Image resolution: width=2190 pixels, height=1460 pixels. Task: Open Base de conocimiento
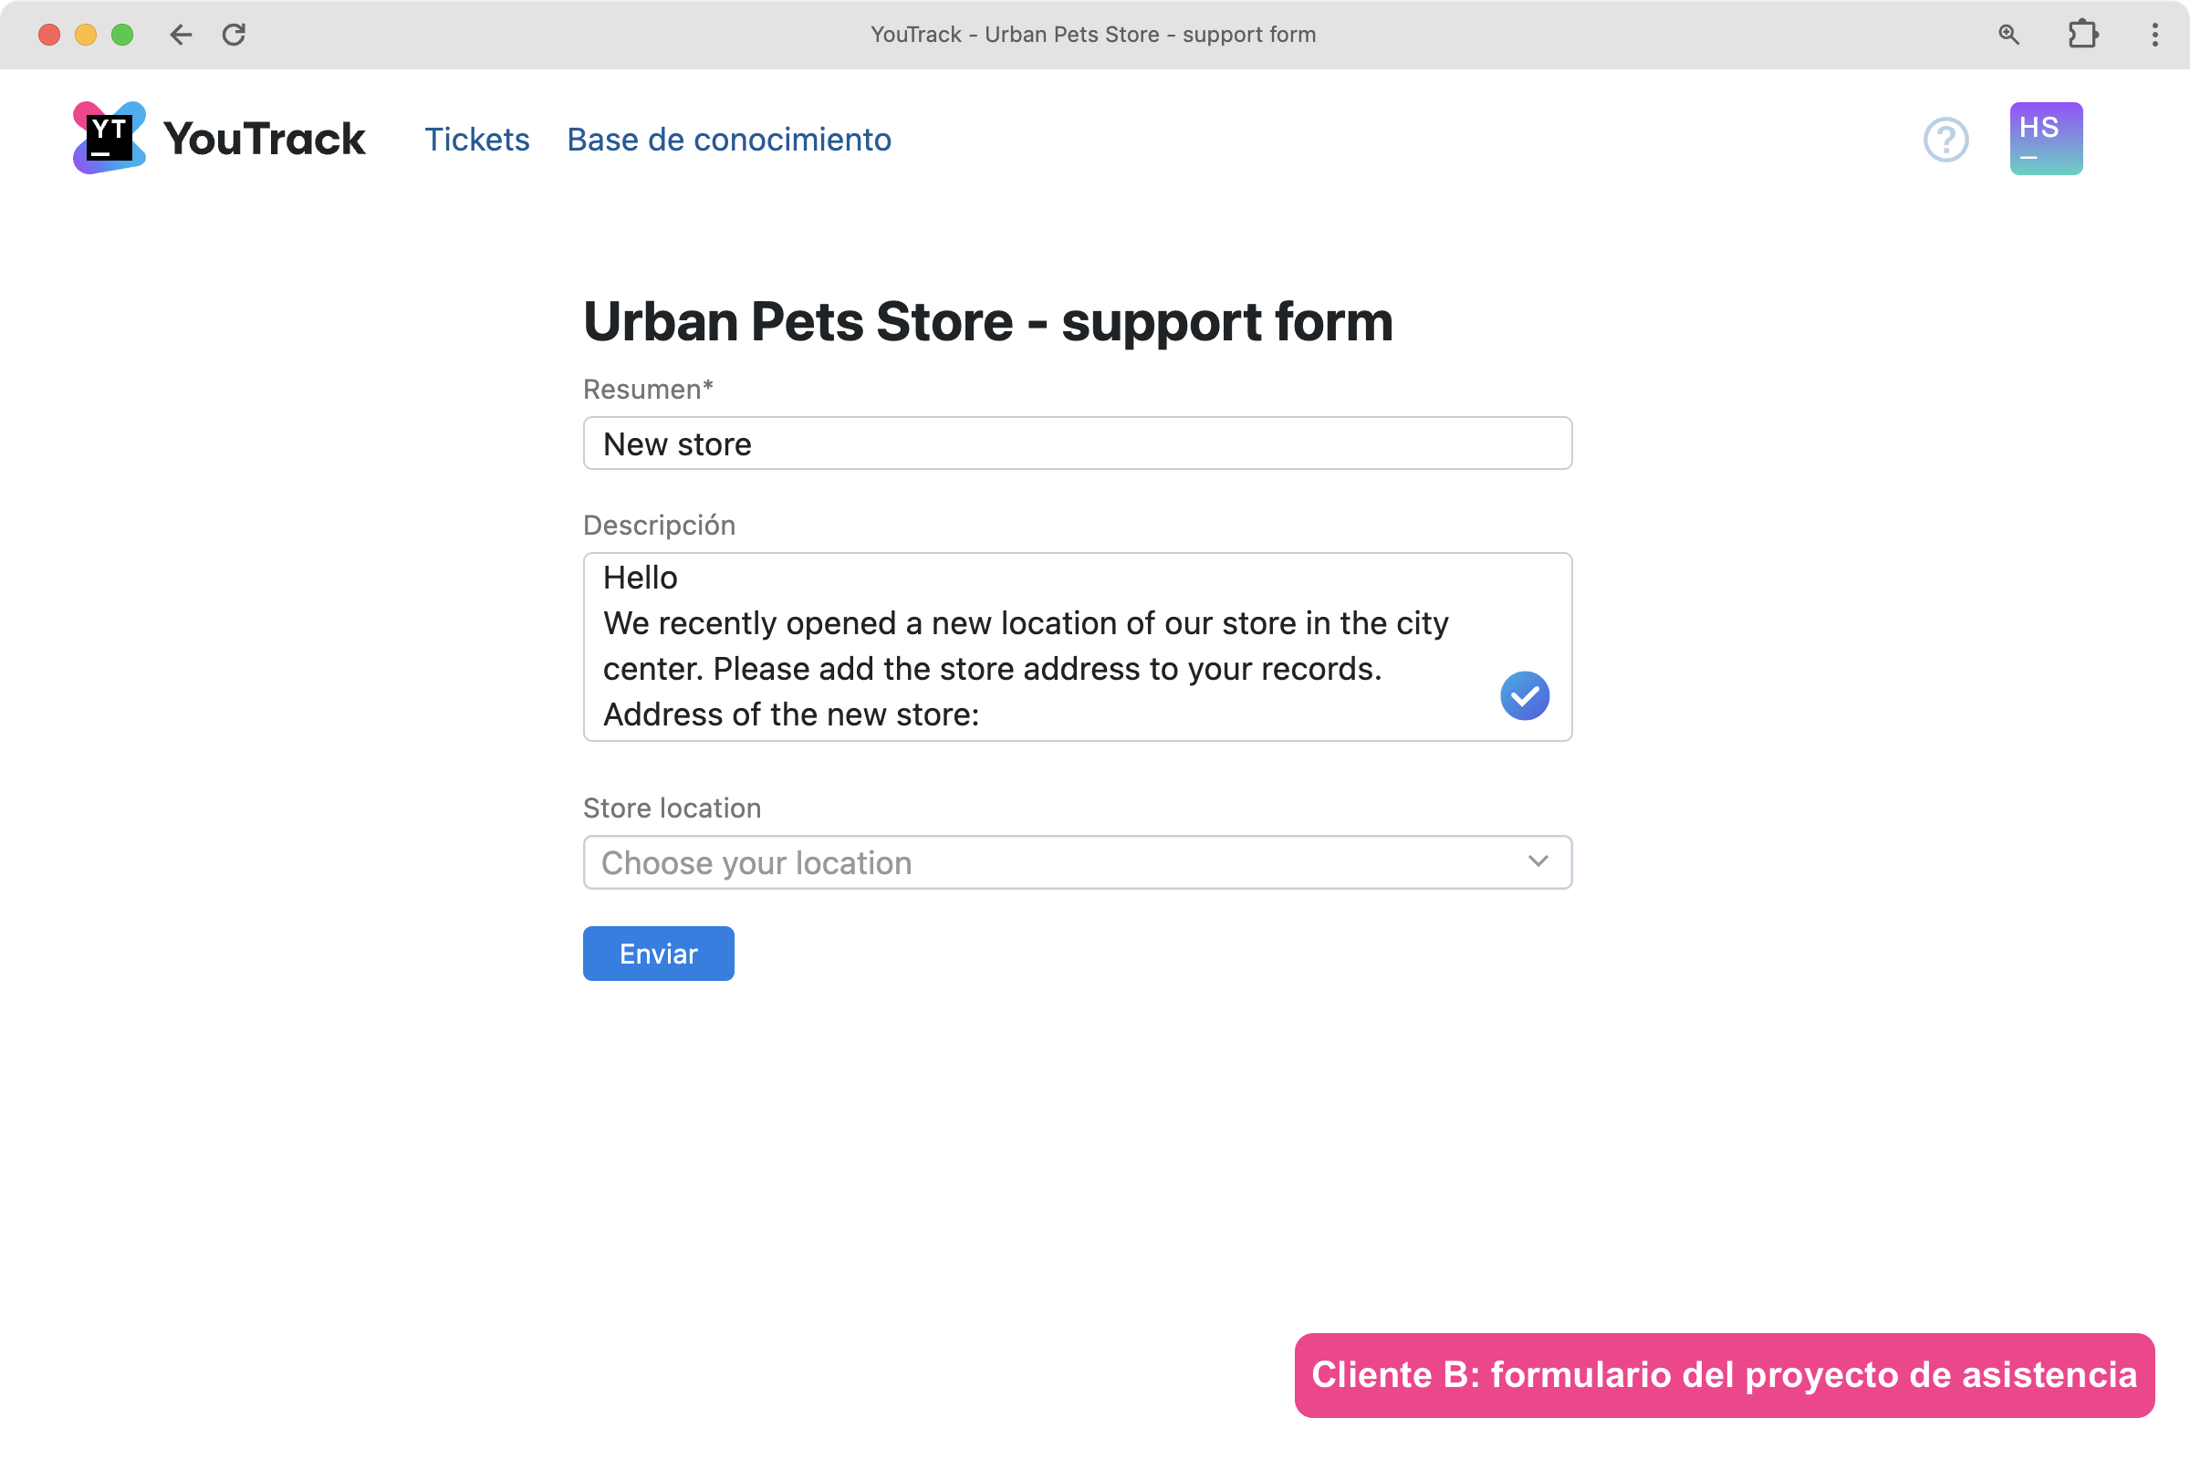click(729, 139)
